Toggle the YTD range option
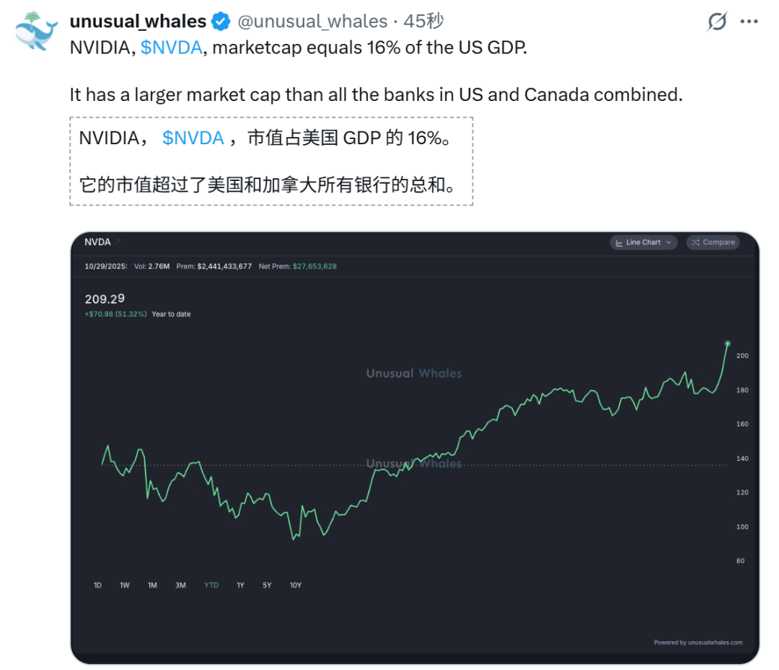Image resolution: width=779 pixels, height=670 pixels. point(211,585)
